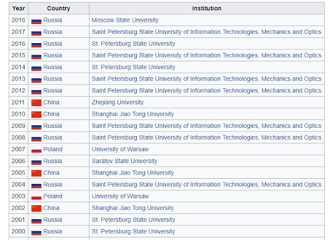Click the Chinese flag icon in 2002 row
Viewport: 333px width, 240px height.
point(36,208)
